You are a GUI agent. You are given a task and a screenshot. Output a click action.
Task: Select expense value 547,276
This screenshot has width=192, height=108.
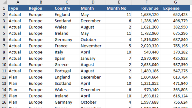[176, 71]
